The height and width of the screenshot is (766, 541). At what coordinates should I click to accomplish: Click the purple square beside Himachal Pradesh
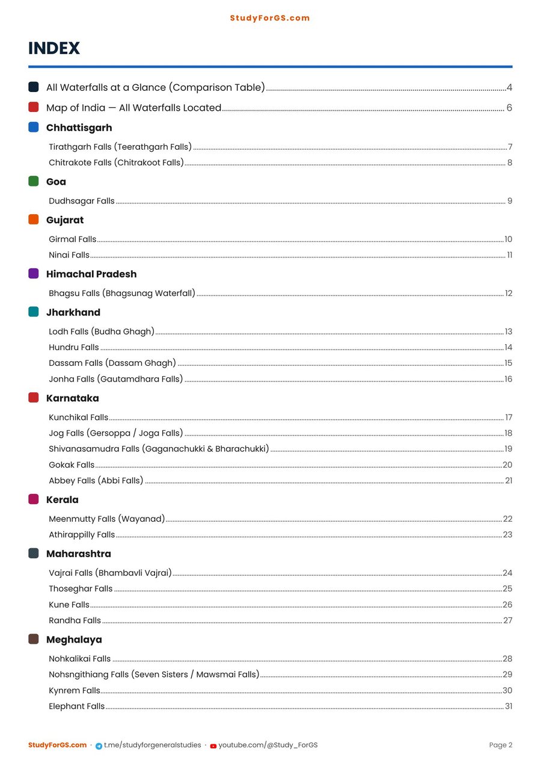coord(34,274)
